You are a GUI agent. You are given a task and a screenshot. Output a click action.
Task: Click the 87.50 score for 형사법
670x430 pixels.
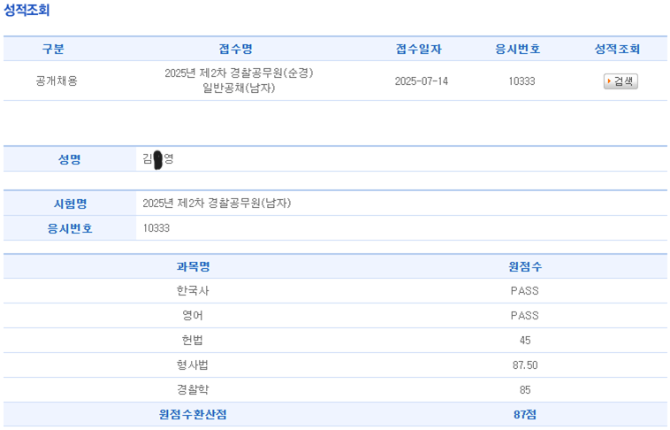(x=524, y=365)
